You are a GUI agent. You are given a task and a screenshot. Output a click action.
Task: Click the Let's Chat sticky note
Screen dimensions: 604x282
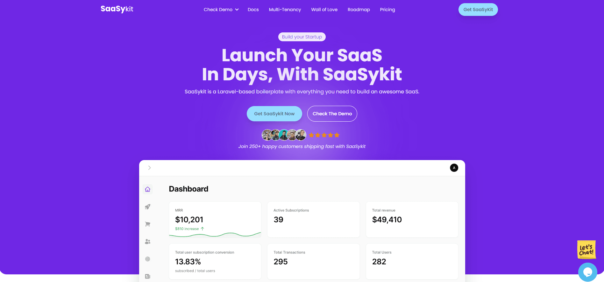[586, 250]
